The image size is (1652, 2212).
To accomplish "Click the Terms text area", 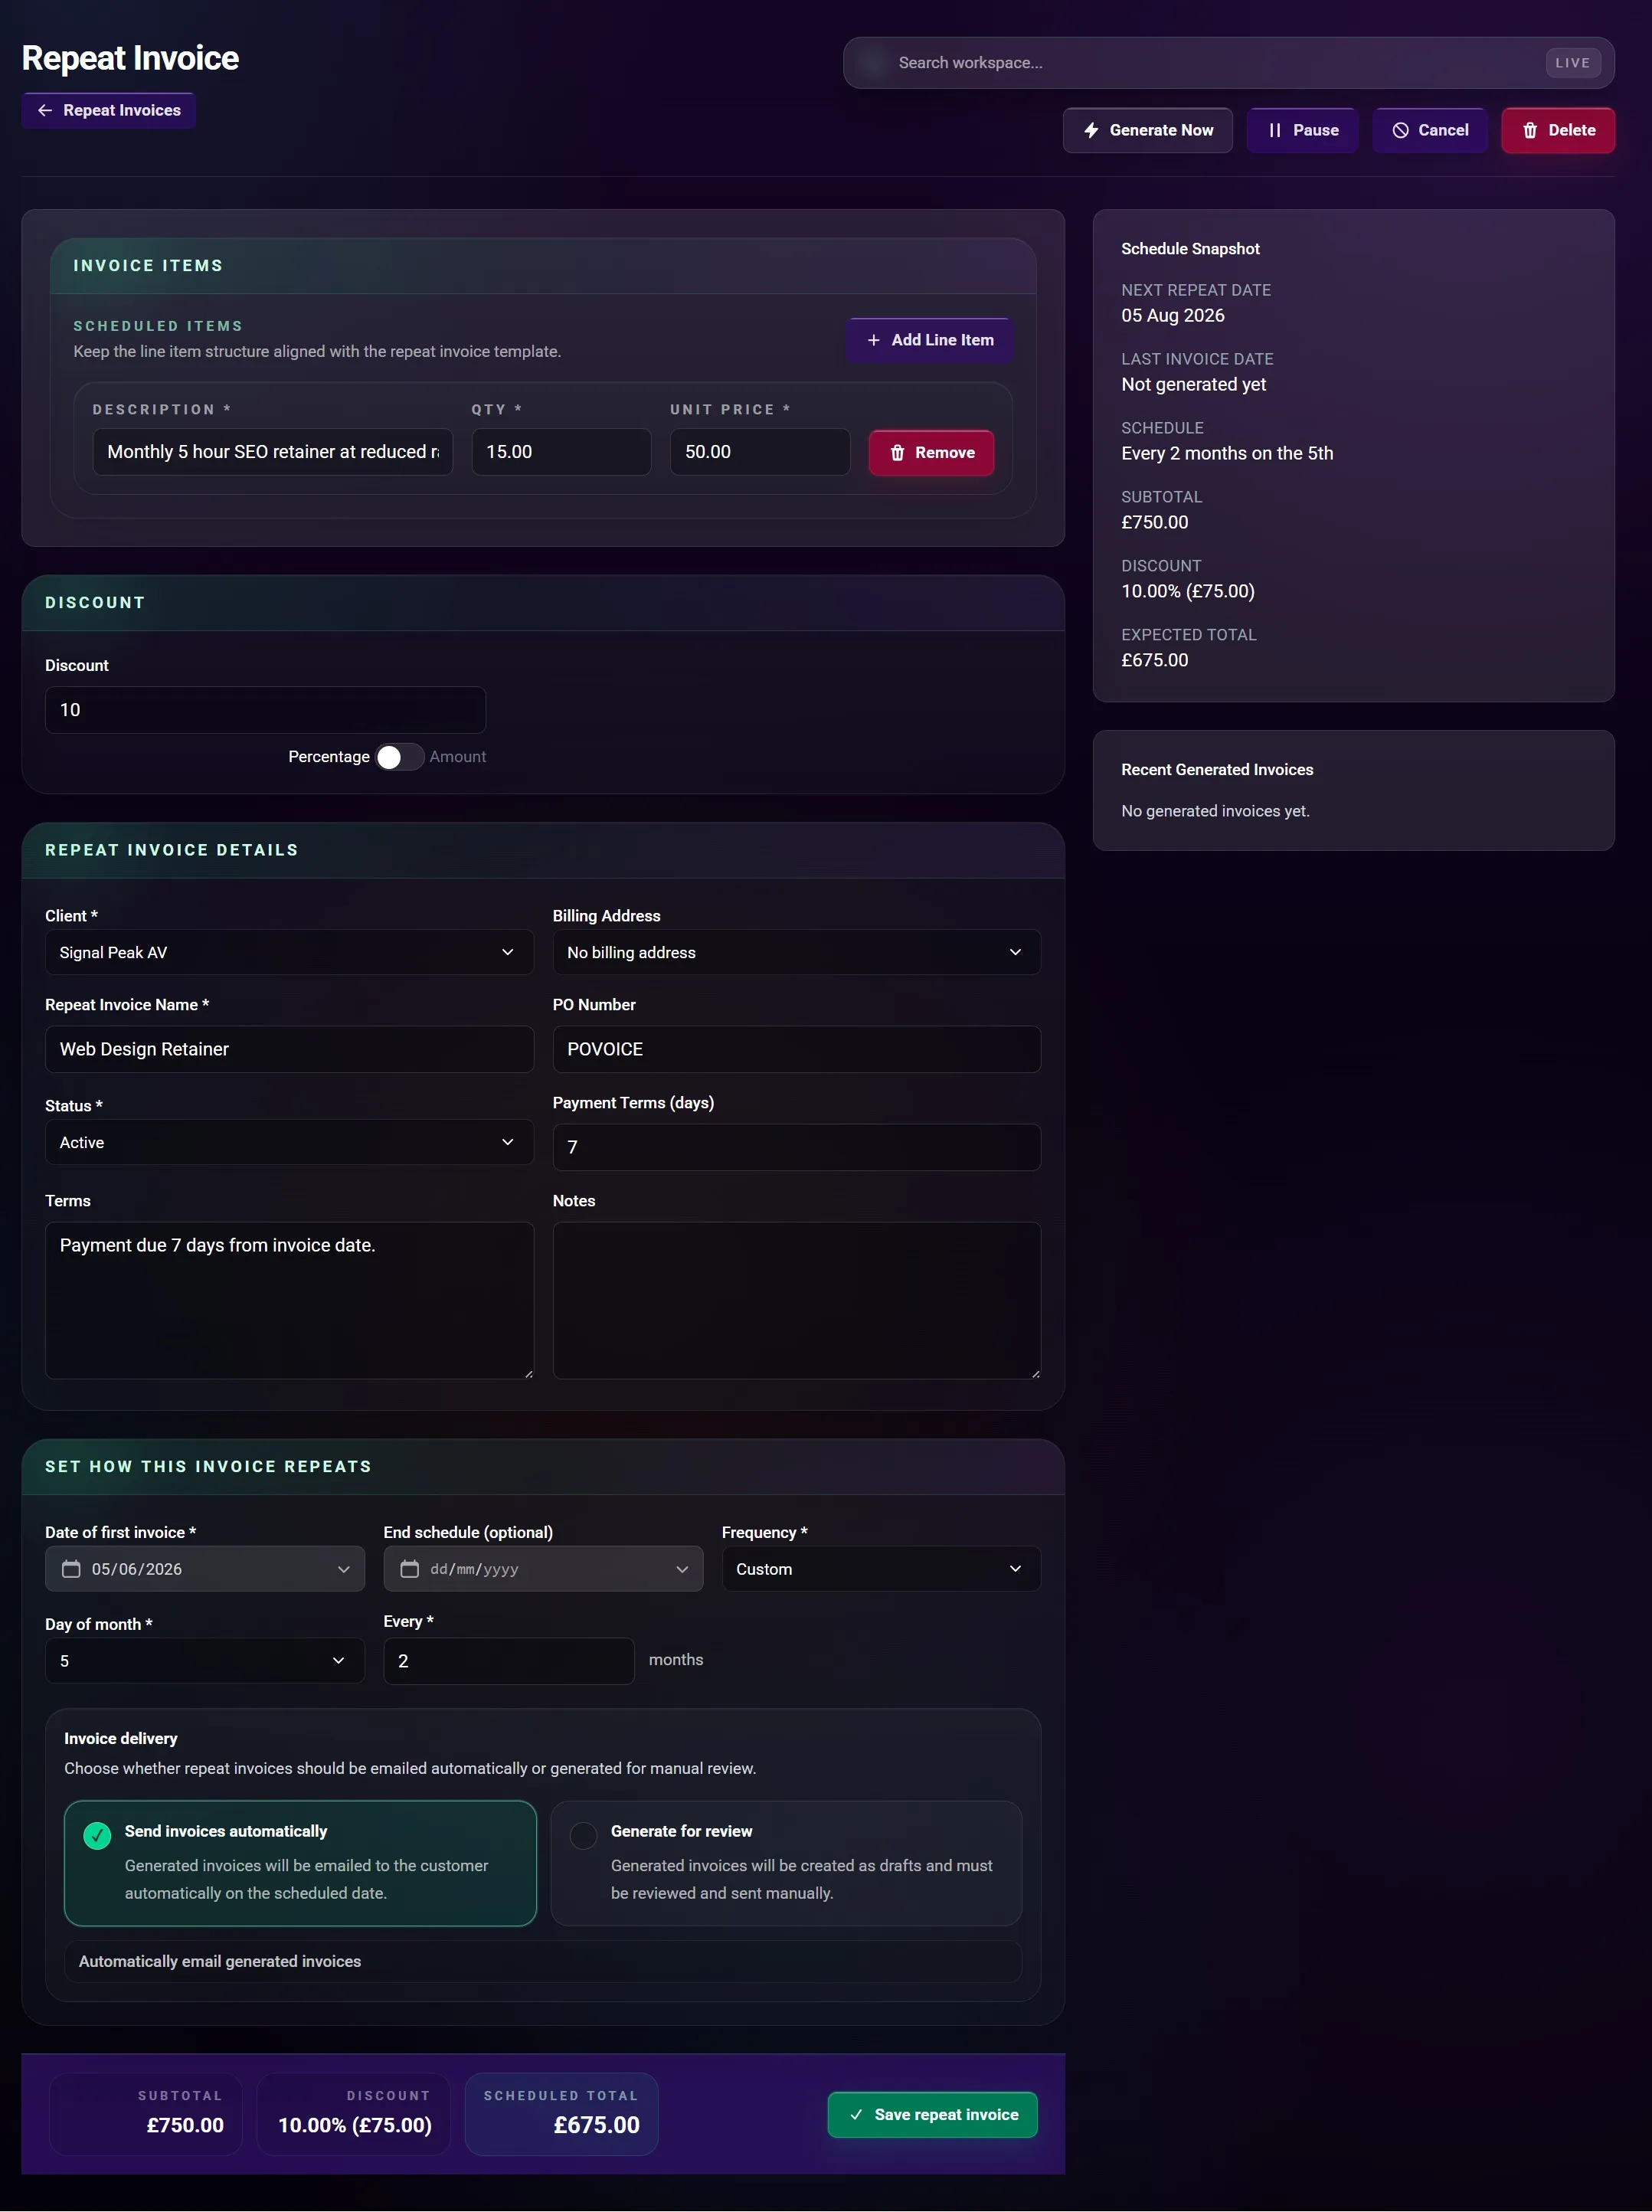I will point(289,1300).
